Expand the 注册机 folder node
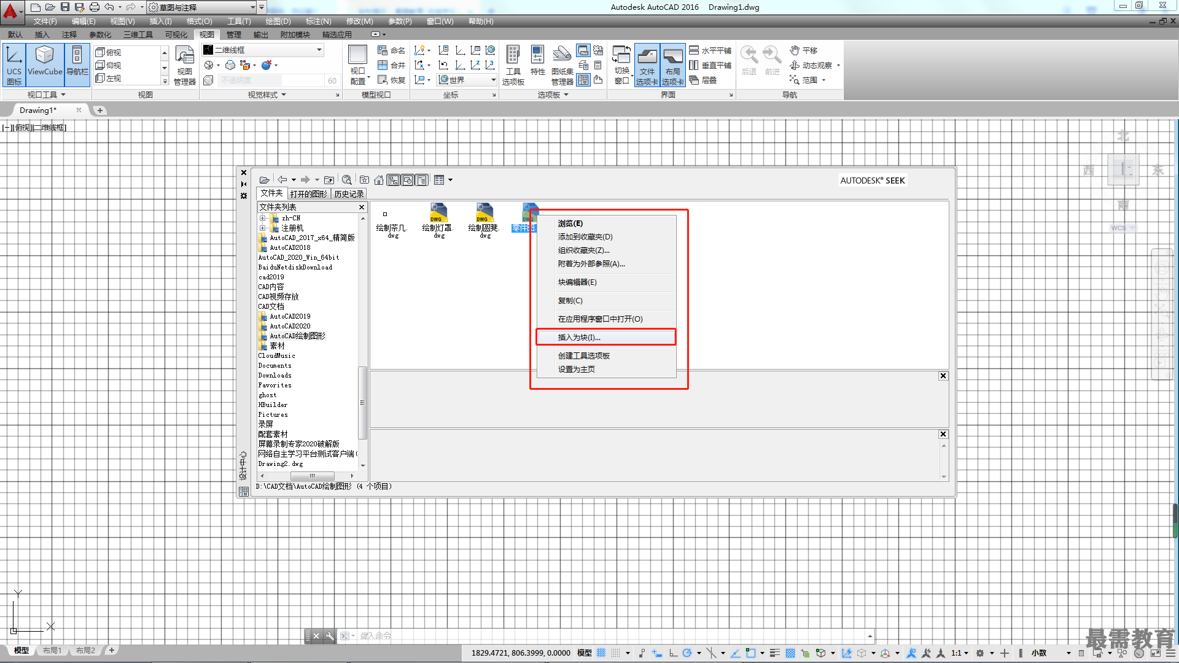1179x663 pixels. 263,228
